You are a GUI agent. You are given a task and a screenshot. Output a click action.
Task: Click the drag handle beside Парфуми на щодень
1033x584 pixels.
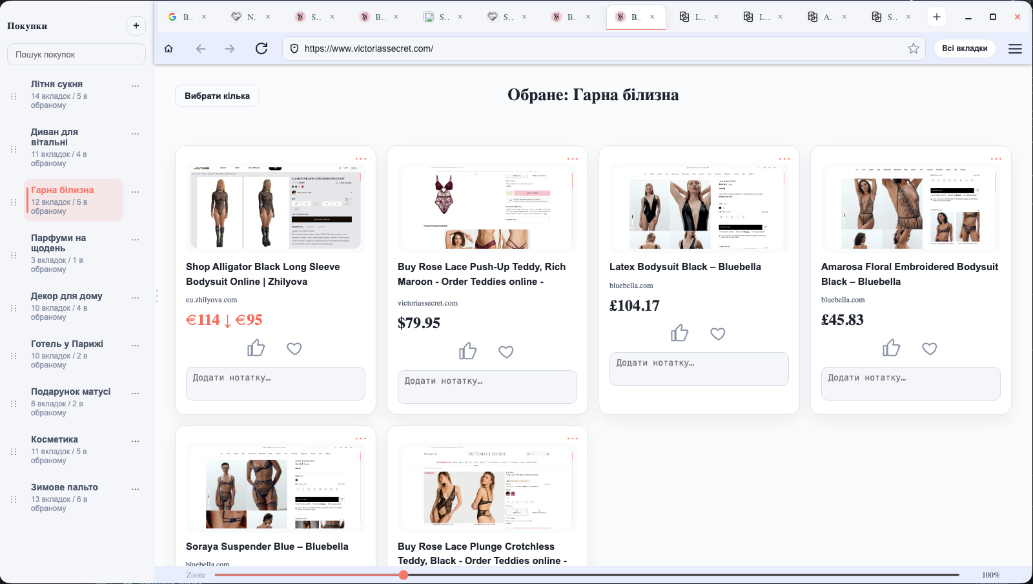14,255
